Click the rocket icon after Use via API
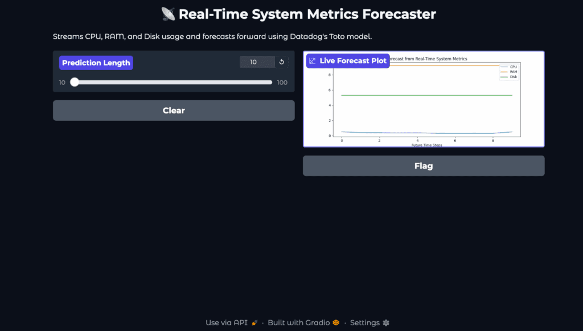The width and height of the screenshot is (583, 331). (254, 323)
